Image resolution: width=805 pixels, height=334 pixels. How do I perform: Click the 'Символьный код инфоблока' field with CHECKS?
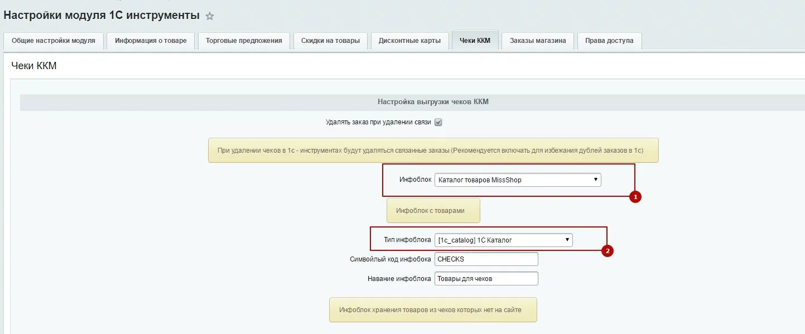[486, 259]
